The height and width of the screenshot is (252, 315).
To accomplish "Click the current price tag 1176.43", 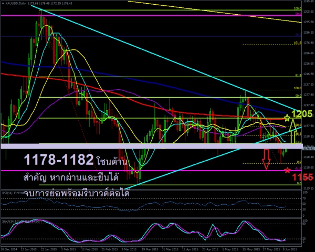I will pos(308,149).
